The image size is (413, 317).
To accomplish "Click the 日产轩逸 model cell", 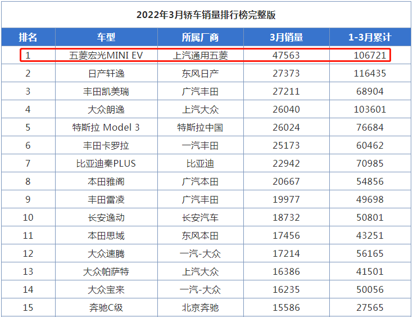I will (x=106, y=73).
